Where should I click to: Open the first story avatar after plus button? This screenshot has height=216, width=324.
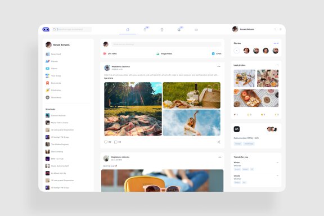pos(246,51)
